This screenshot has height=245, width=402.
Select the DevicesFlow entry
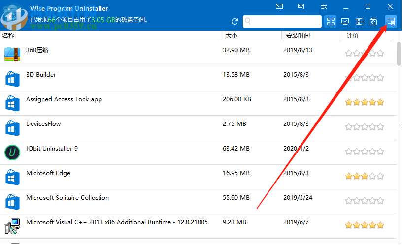(43, 124)
